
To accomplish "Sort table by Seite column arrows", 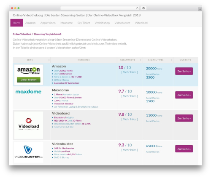I will tap(49, 60).
